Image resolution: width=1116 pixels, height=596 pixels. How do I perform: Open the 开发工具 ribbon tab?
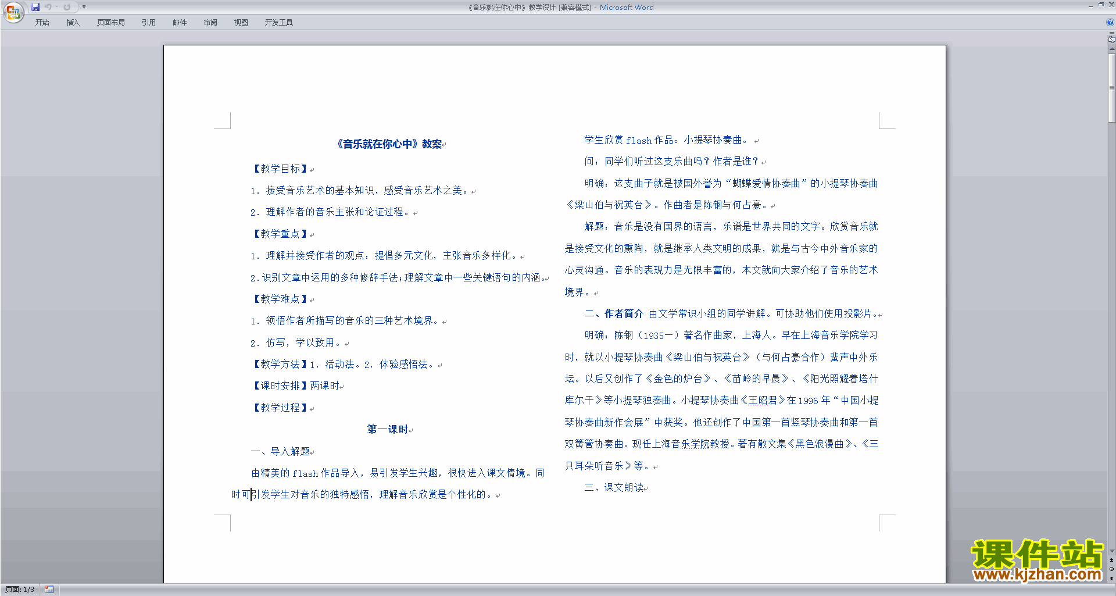click(x=279, y=22)
